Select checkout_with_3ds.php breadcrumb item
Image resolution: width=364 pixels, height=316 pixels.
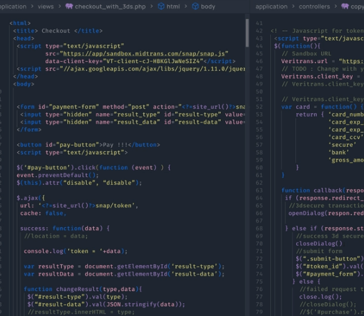(110, 7)
